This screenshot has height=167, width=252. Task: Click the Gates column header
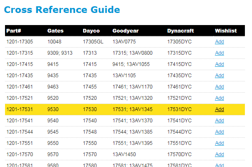[x=55, y=31]
